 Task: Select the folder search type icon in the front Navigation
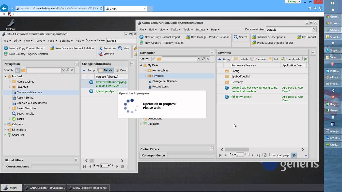tap(159, 59)
